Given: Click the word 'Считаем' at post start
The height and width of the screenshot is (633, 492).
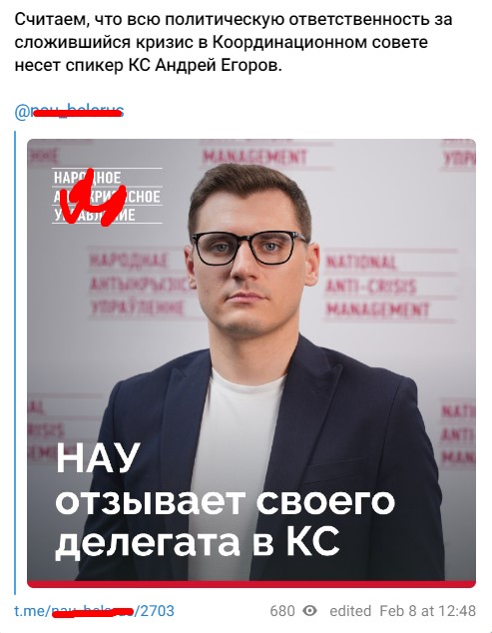Looking at the screenshot, I should pos(53,19).
